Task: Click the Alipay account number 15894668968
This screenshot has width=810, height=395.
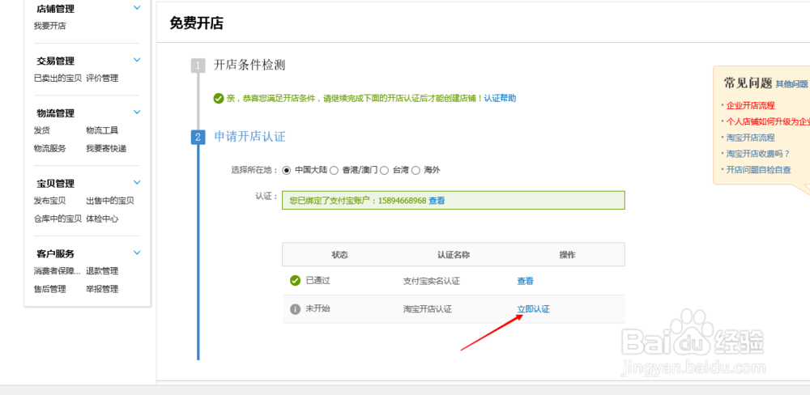Action: 402,201
